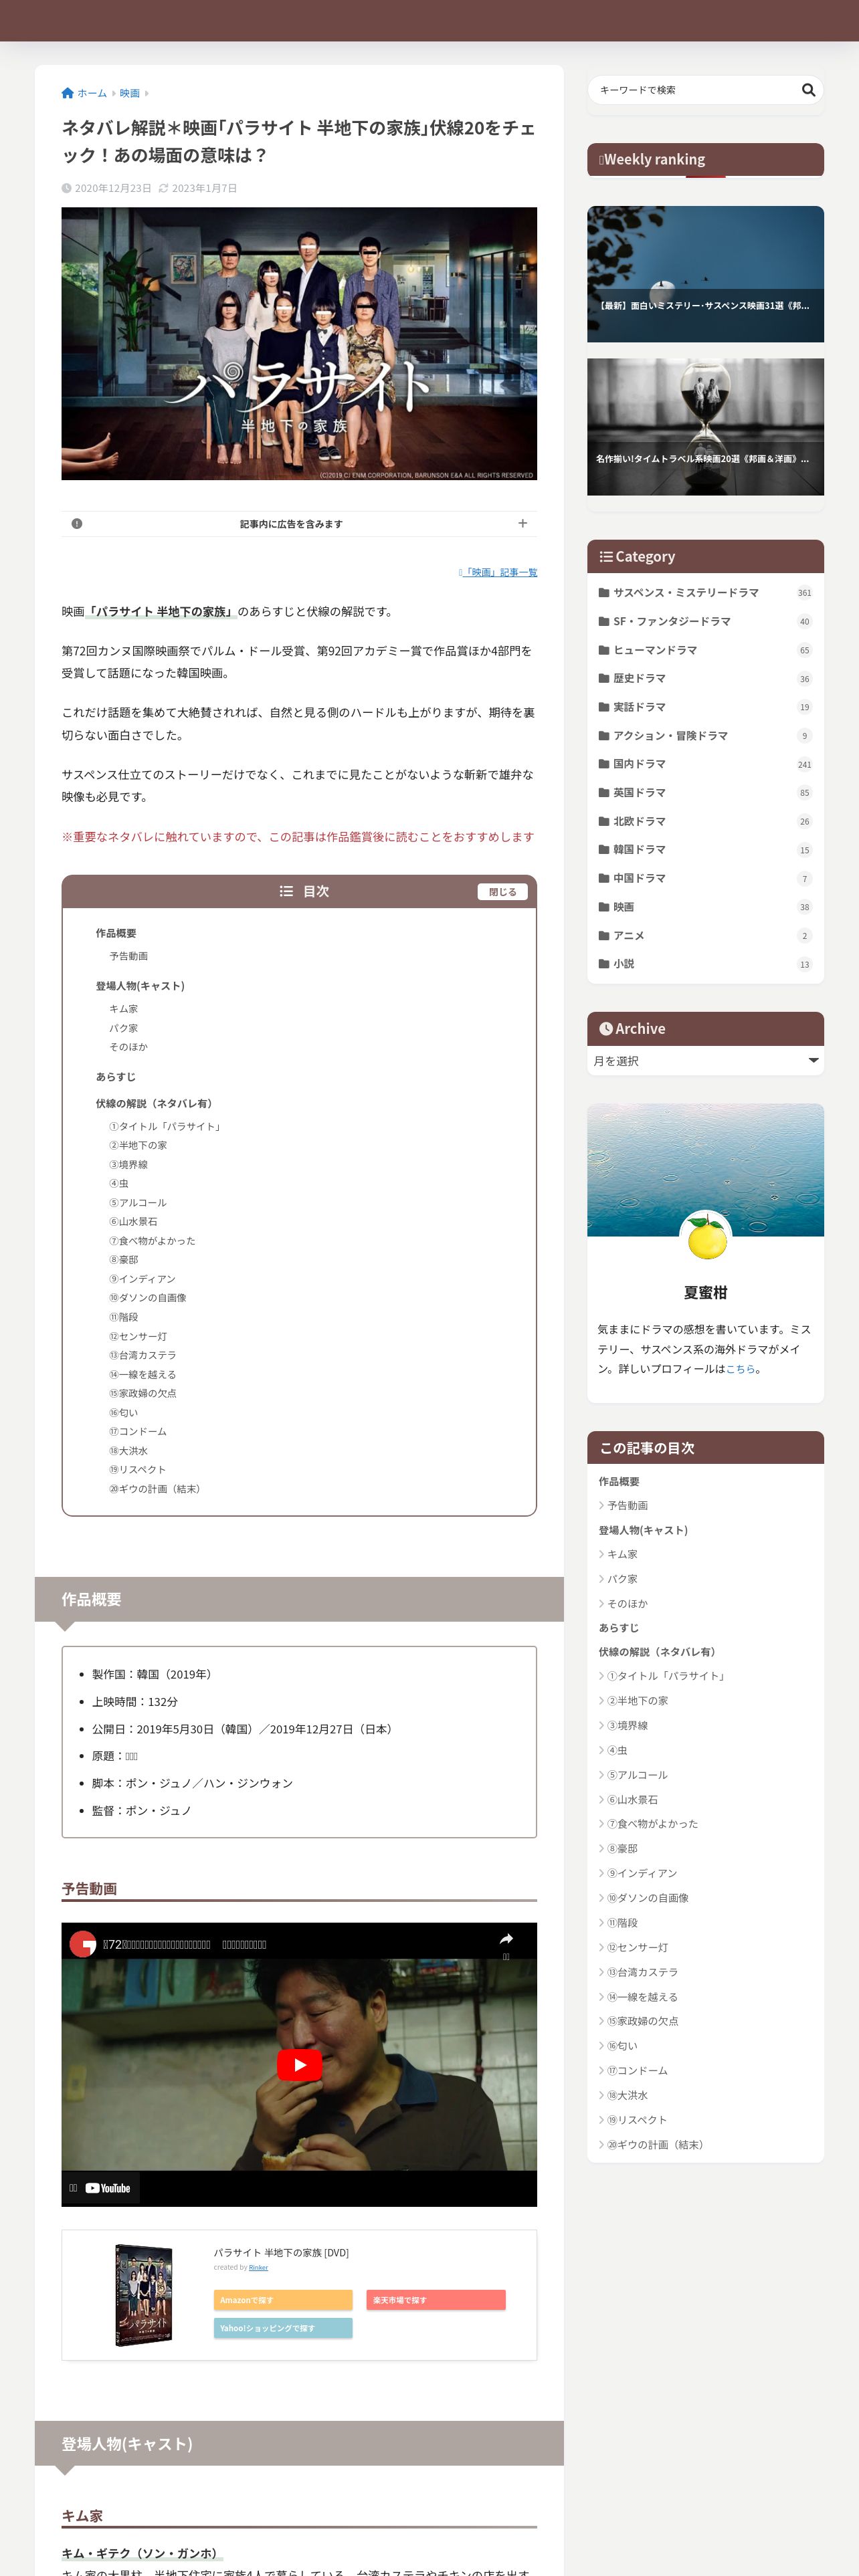Open the 月を選択 archive dropdown
This screenshot has width=859, height=2576.
tap(706, 1061)
